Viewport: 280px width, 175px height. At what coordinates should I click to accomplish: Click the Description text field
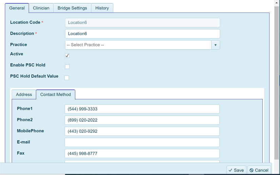click(x=142, y=34)
